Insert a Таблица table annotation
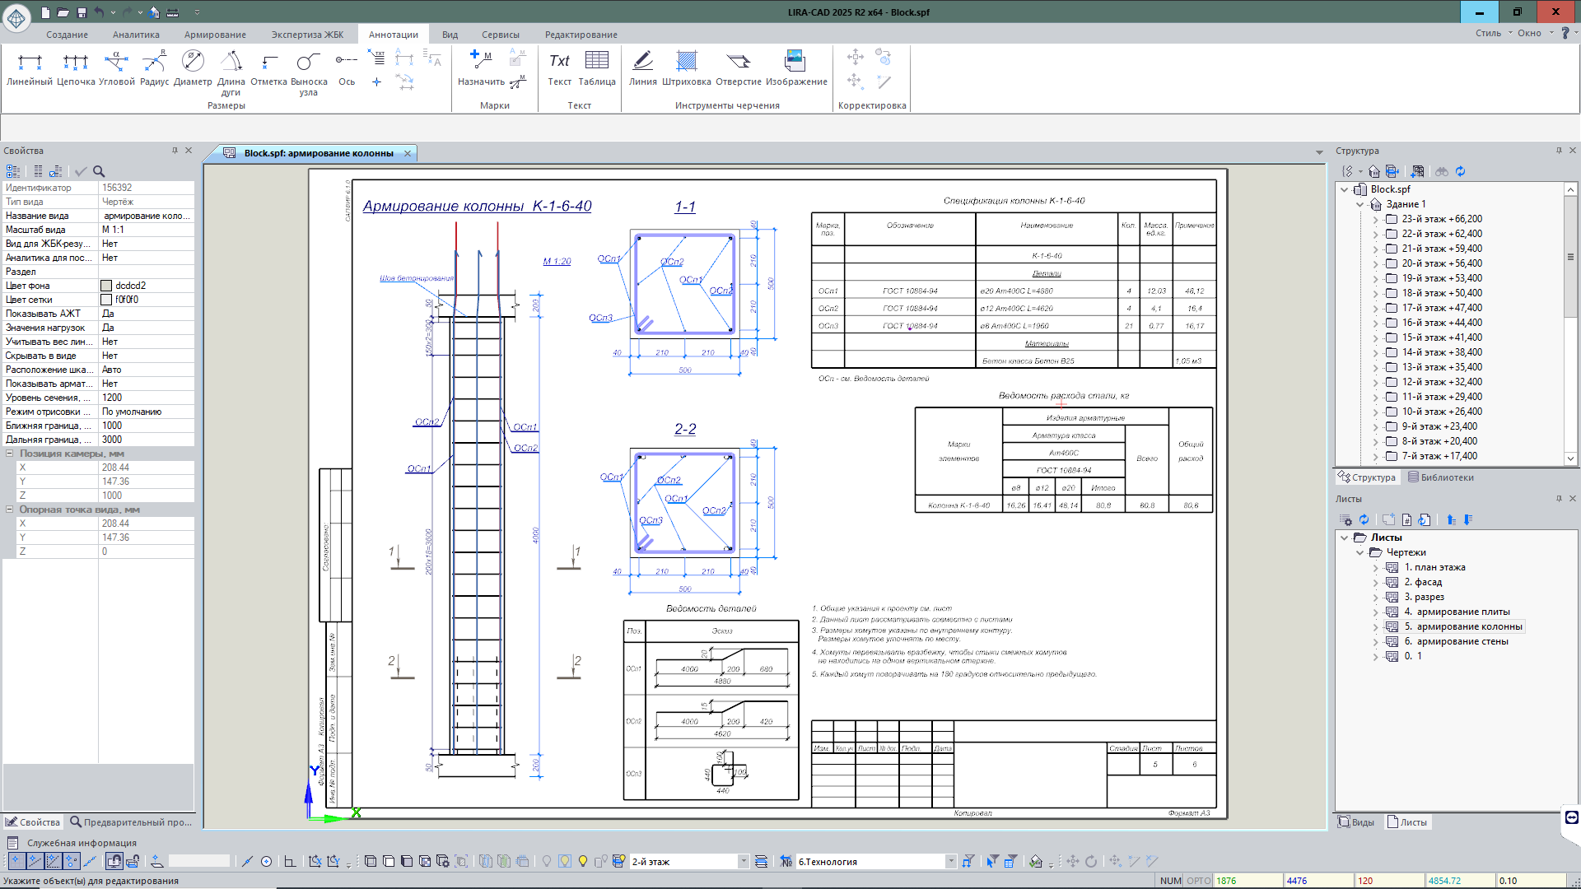The width and height of the screenshot is (1581, 889). pos(596,67)
